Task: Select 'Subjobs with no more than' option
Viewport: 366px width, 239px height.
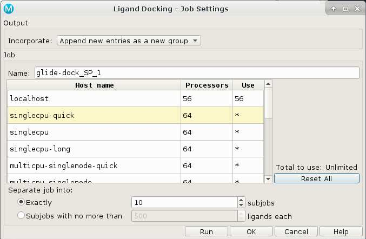Action: click(22, 216)
